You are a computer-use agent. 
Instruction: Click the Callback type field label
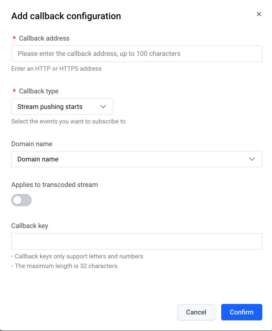click(x=39, y=91)
